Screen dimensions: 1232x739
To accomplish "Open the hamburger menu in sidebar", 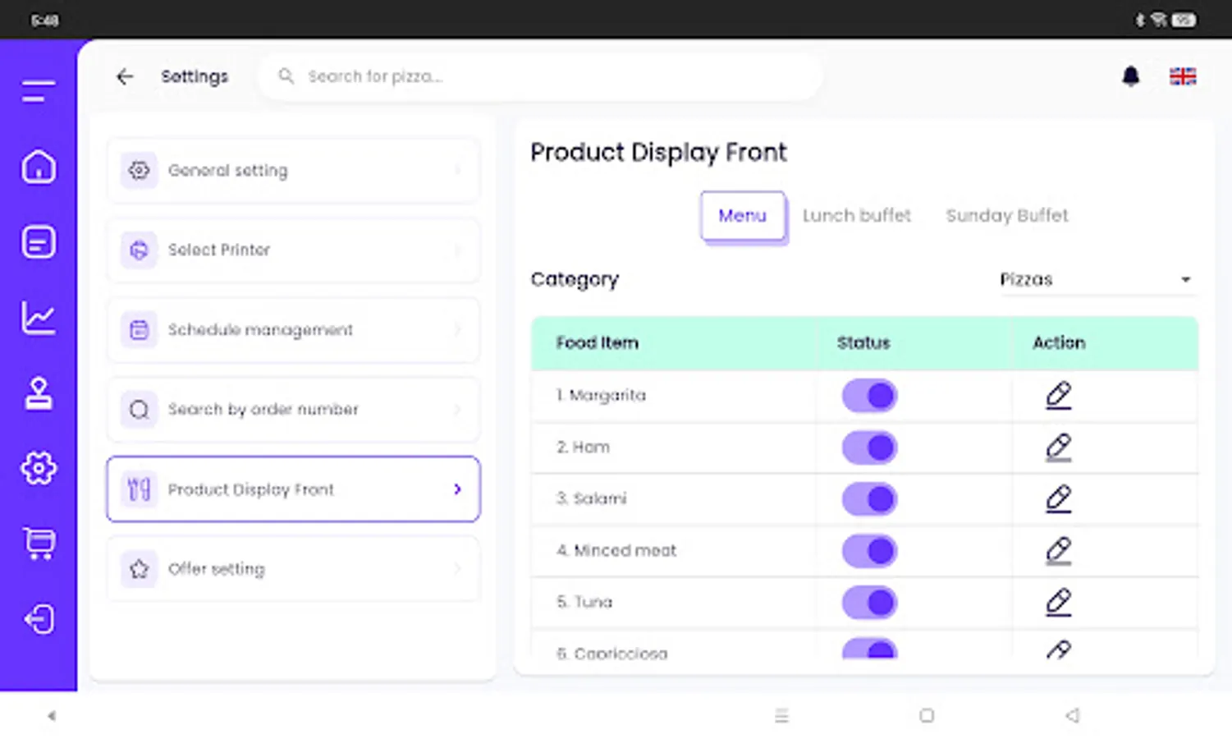I will pos(39,91).
